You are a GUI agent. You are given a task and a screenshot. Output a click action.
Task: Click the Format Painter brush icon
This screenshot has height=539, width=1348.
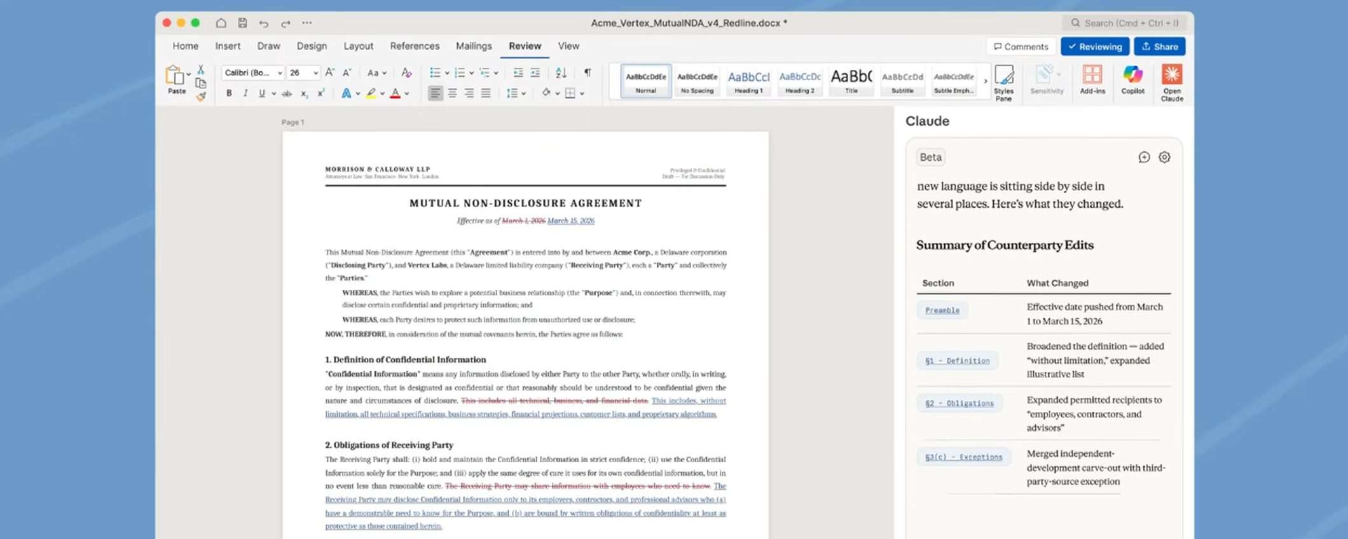tap(201, 97)
